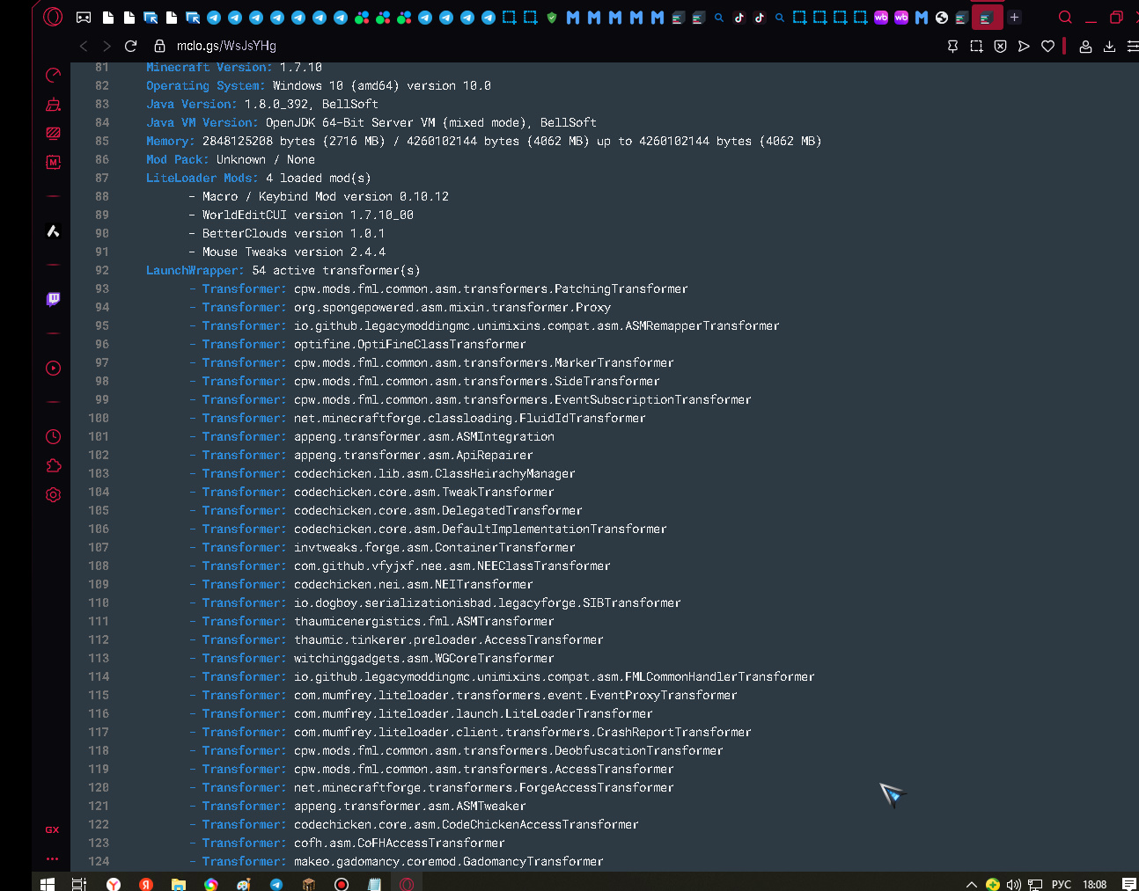Screen dimensions: 1139x891
Task: Click the send/flow arrow toolbar icon
Action: (x=1024, y=46)
